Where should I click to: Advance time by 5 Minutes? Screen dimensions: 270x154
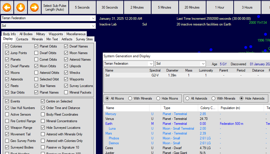pyautogui.click(x=165, y=7)
